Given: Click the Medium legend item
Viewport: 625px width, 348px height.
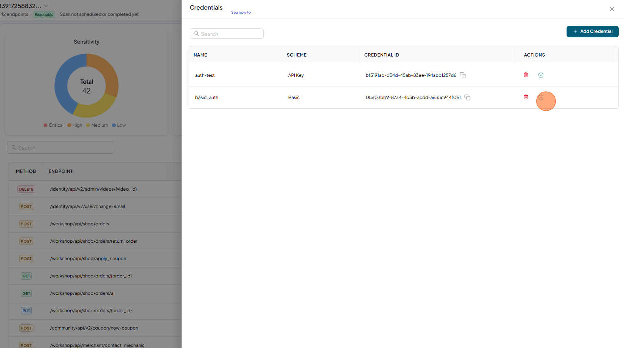Looking at the screenshot, I should pos(97,125).
